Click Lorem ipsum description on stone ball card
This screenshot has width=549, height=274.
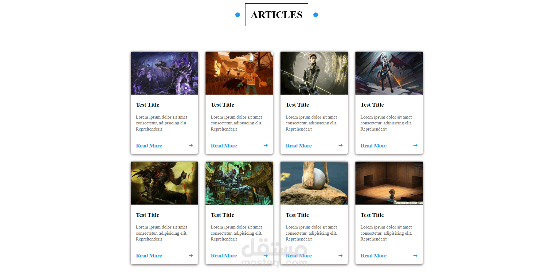312,233
